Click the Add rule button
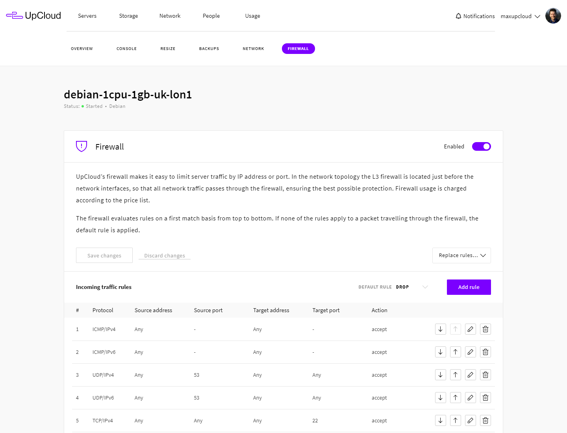 point(469,287)
